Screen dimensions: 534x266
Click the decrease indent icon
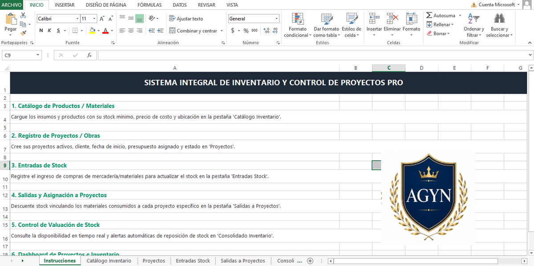coord(152,31)
